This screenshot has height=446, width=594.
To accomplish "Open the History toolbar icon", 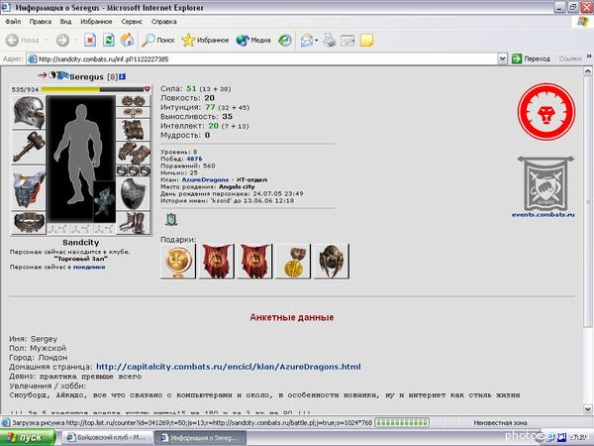I will 285,40.
